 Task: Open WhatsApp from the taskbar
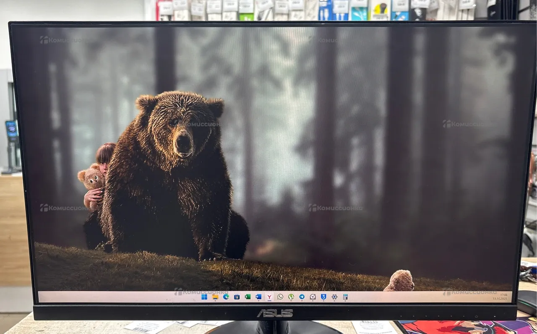pos(280,297)
